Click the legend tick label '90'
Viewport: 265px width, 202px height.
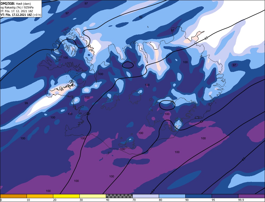pos(187,200)
